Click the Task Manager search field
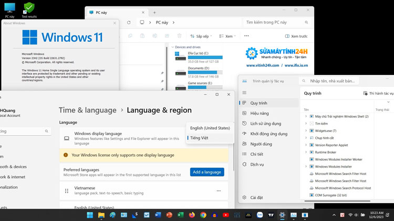This screenshot has width=394, height=221. pos(329,81)
